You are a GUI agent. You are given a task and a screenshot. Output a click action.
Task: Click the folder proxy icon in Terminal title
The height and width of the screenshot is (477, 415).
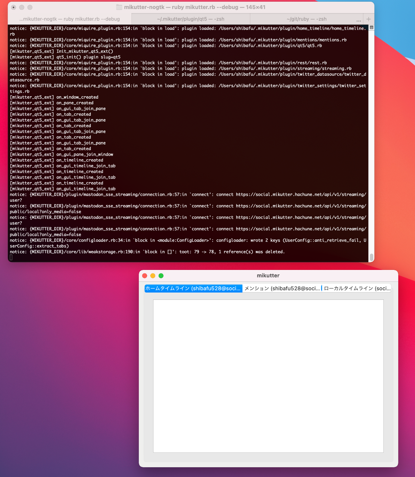[119, 7]
